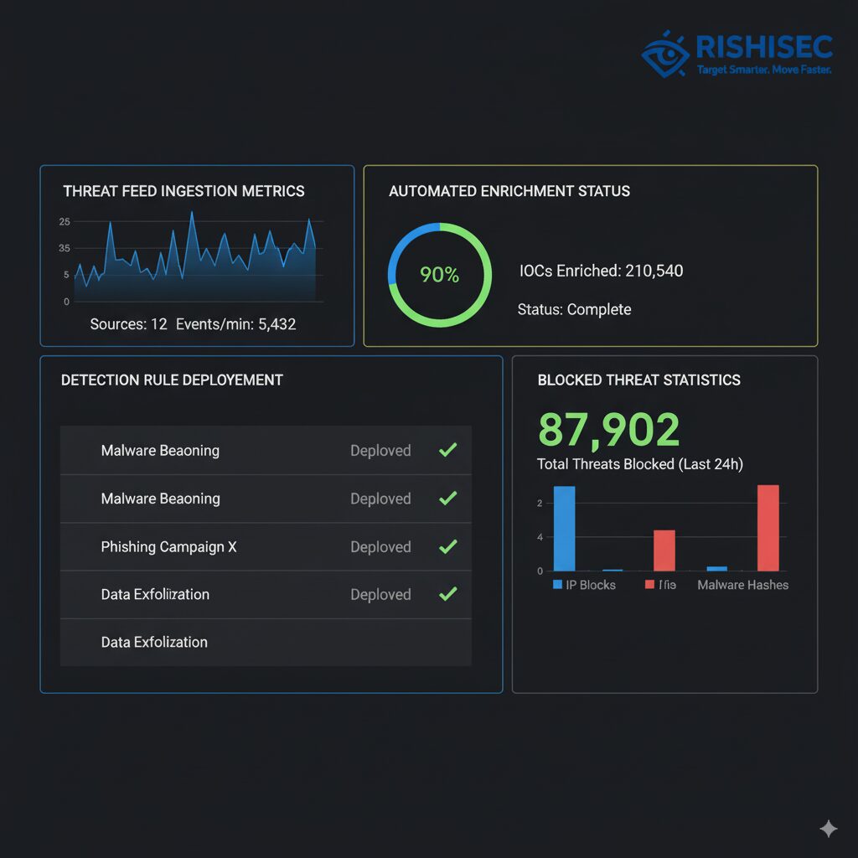This screenshot has height=858, width=858.
Task: Open the Threat Feed Ingestion Metrics panel title
Action: 183,191
